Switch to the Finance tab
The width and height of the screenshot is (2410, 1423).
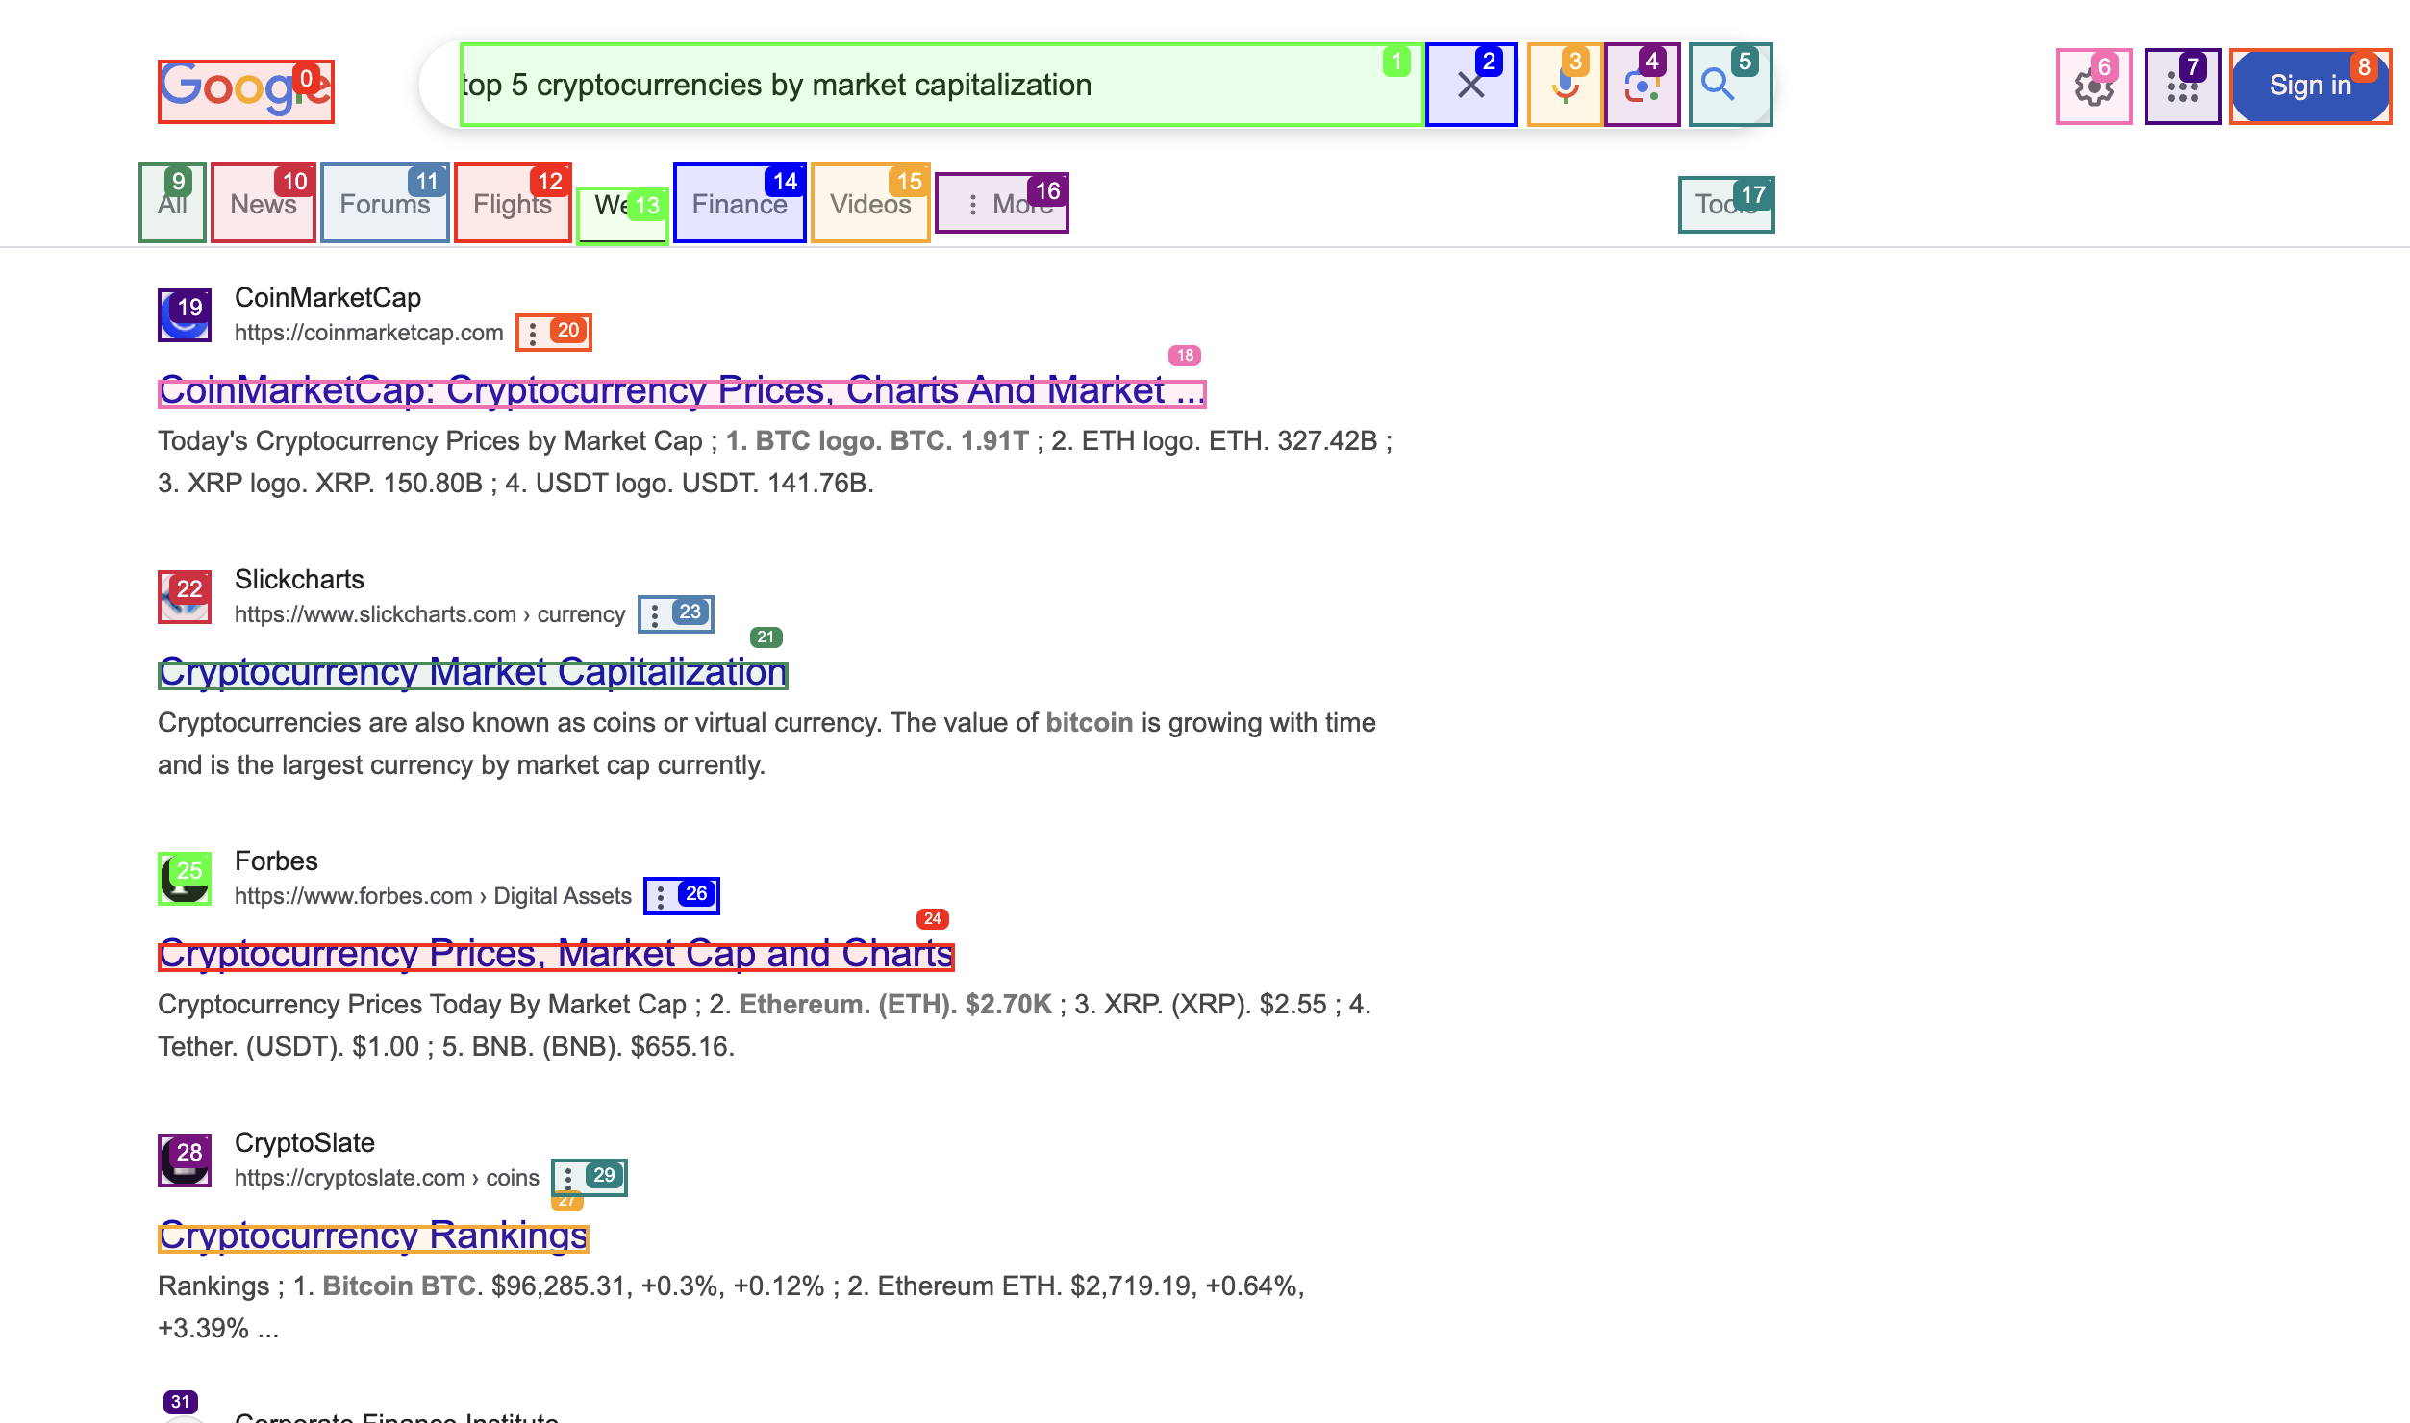pyautogui.click(x=739, y=204)
